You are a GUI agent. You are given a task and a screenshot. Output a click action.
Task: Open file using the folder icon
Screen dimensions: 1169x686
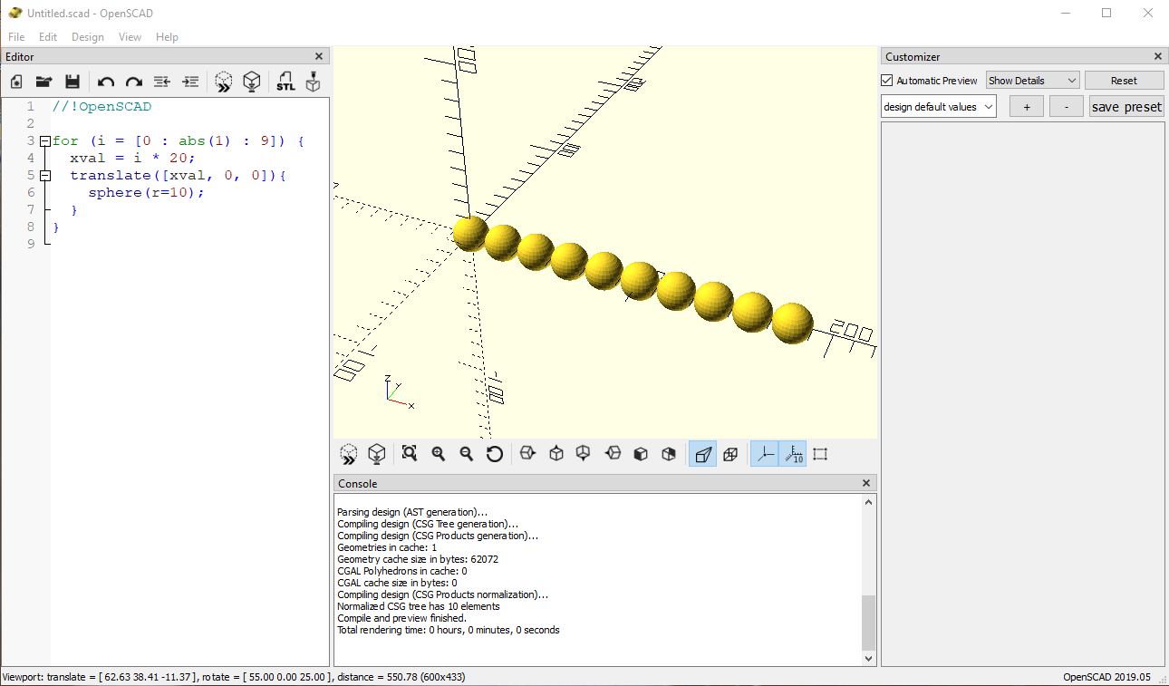[x=43, y=82]
